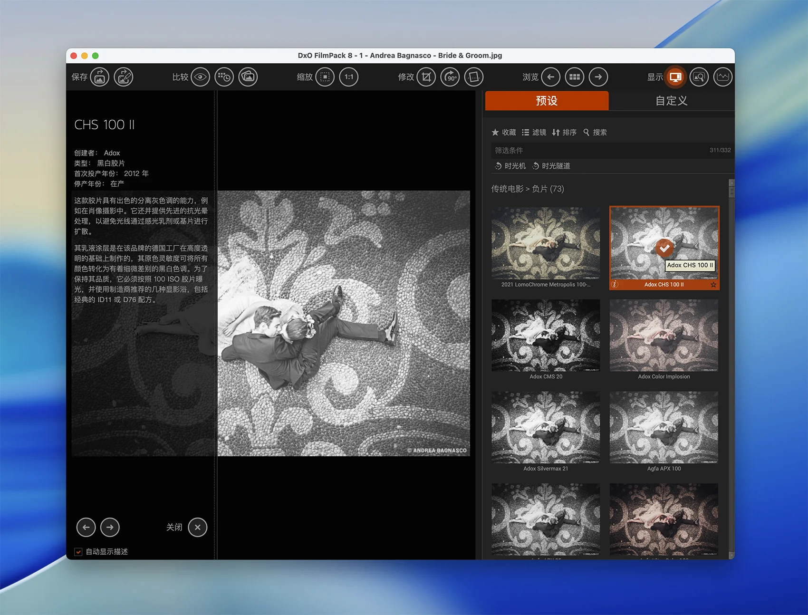Click the 首次投产年份: 2012 年 line
The width and height of the screenshot is (808, 615).
[112, 173]
